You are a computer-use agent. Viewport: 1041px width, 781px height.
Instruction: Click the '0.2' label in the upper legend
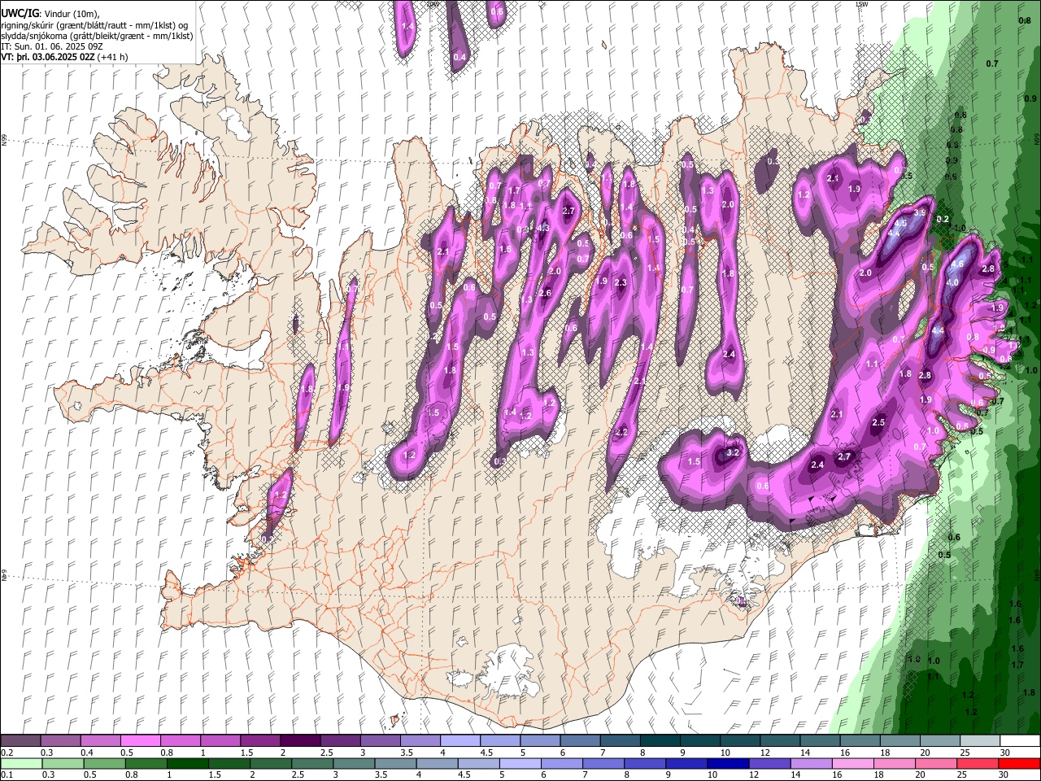click(7, 753)
